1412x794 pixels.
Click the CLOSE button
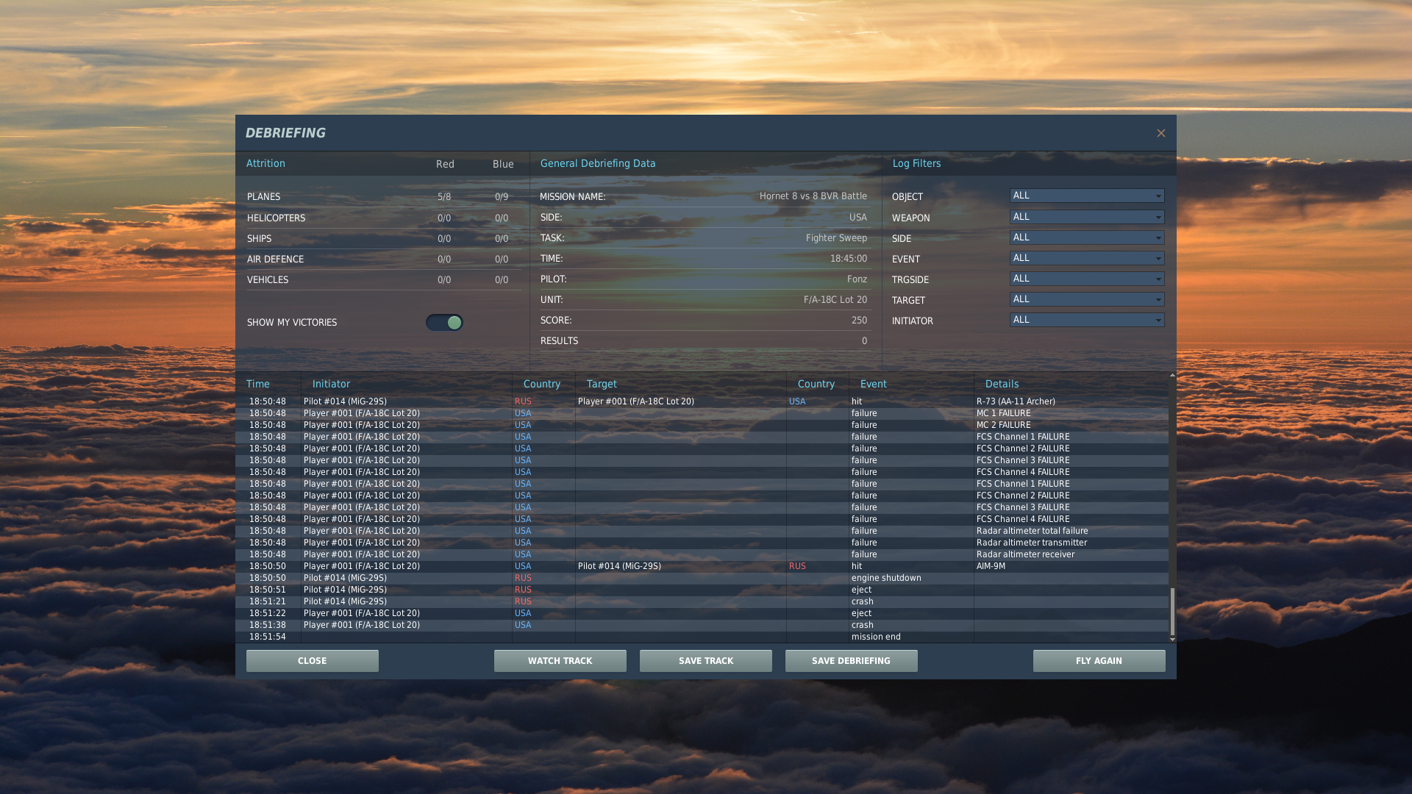tap(313, 661)
